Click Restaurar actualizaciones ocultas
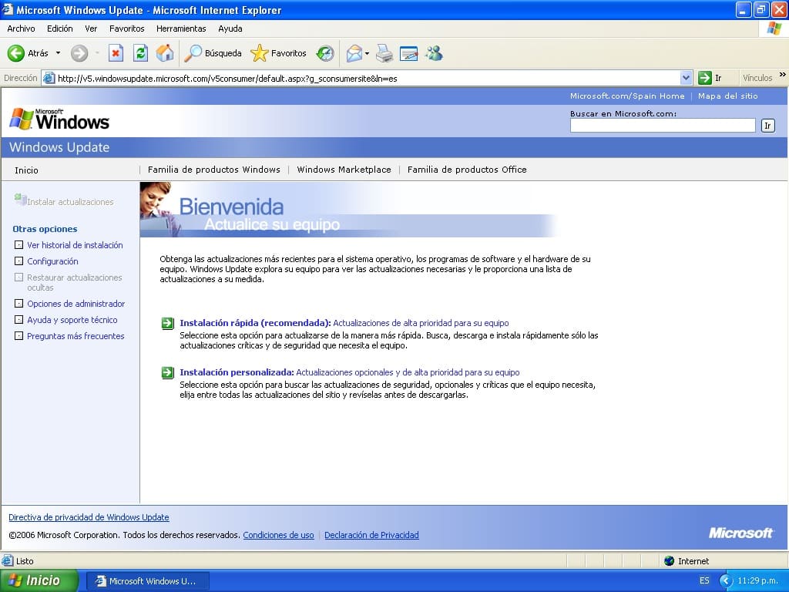This screenshot has height=592, width=789. coord(75,282)
